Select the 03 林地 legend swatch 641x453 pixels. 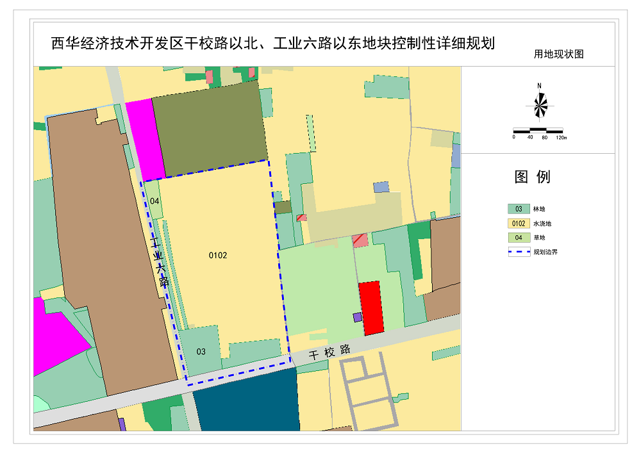[517, 209]
